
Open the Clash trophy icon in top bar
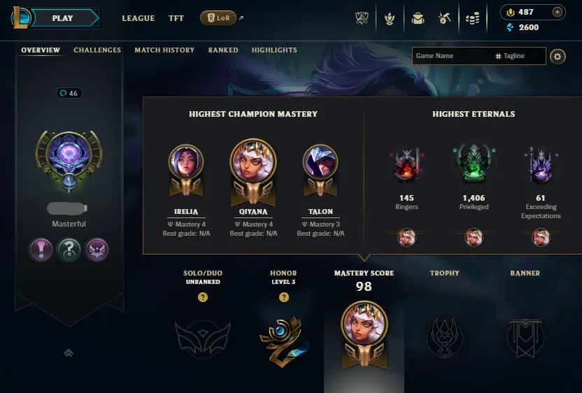(362, 18)
